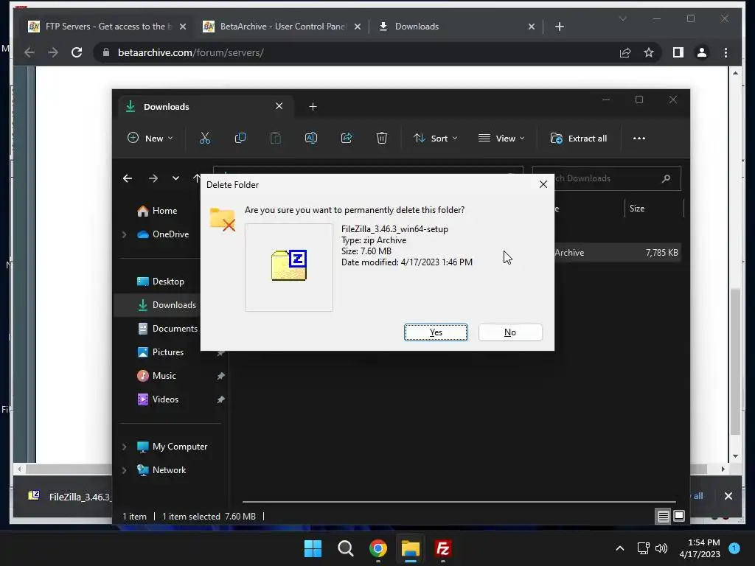Click Chrome address bar URL
This screenshot has height=566, width=755.
191,52
